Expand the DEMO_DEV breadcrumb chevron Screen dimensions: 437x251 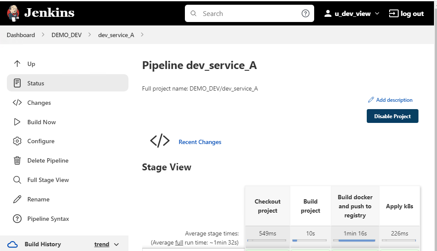pos(90,35)
